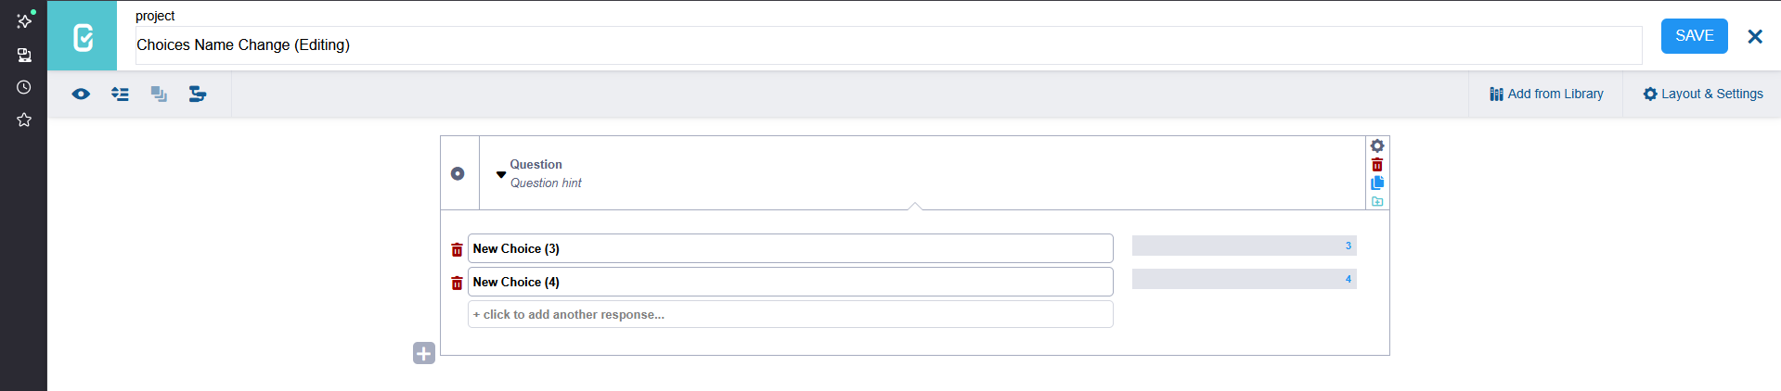1781x391 pixels.
Task: Remove the New Choice (4) response
Action: (x=457, y=283)
